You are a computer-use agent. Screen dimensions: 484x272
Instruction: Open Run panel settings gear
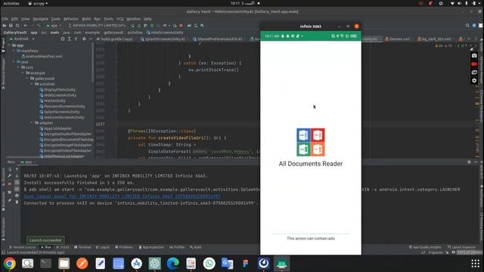tap(469, 162)
